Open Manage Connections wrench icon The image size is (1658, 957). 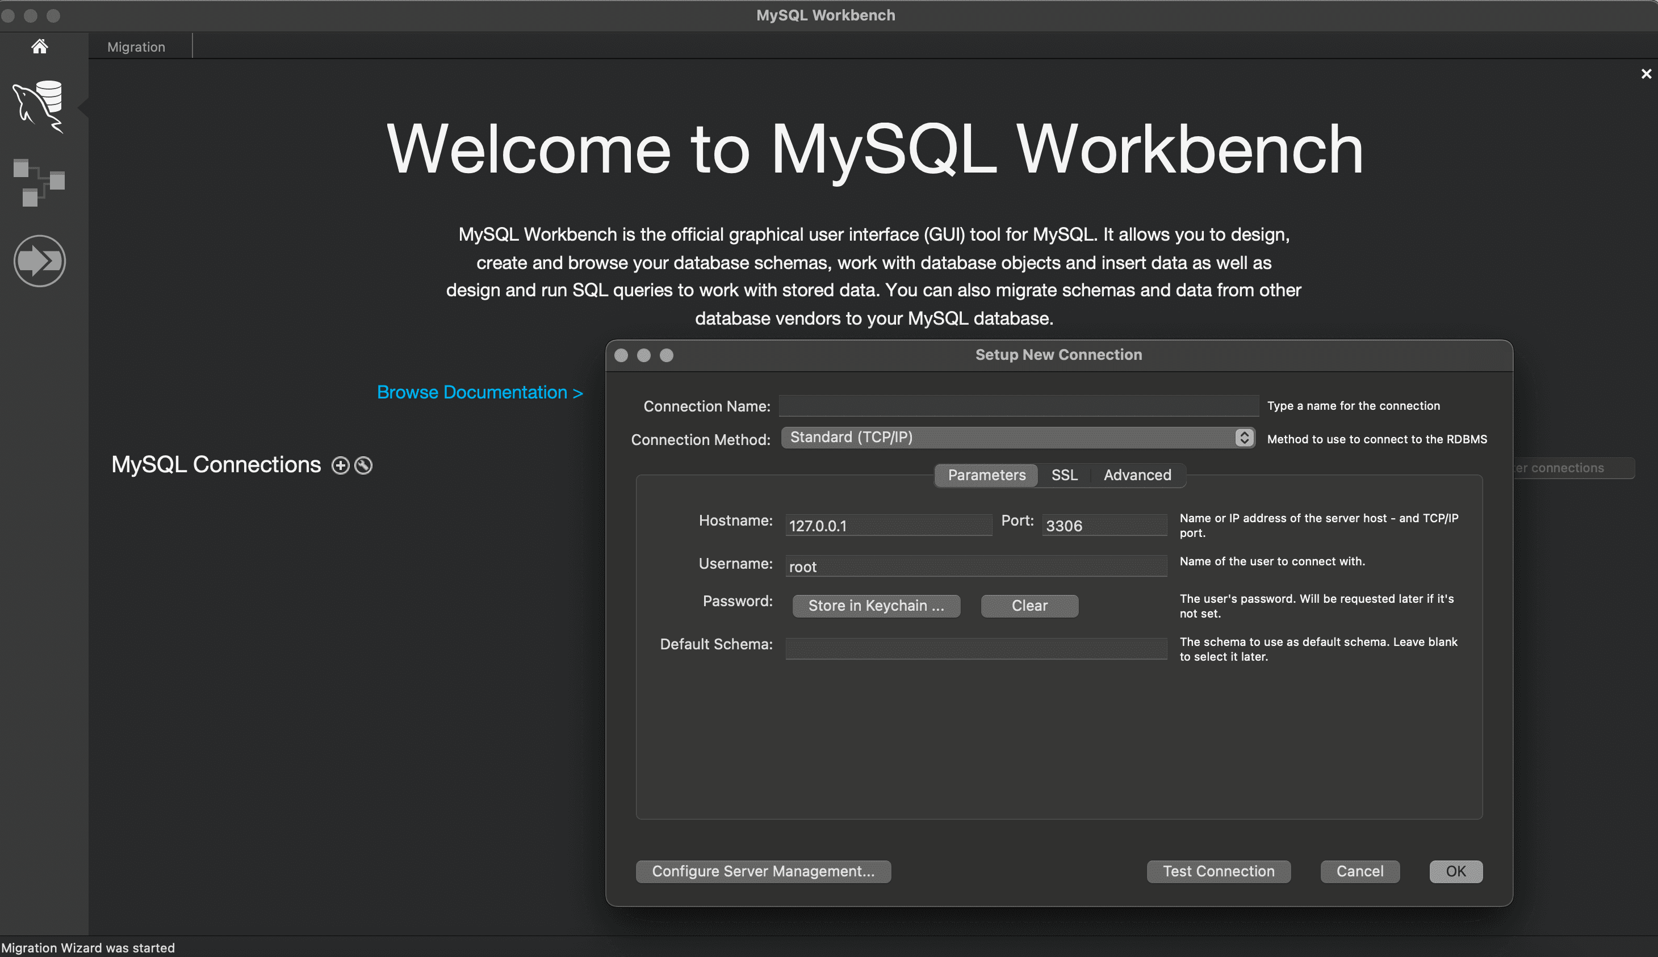click(x=363, y=465)
